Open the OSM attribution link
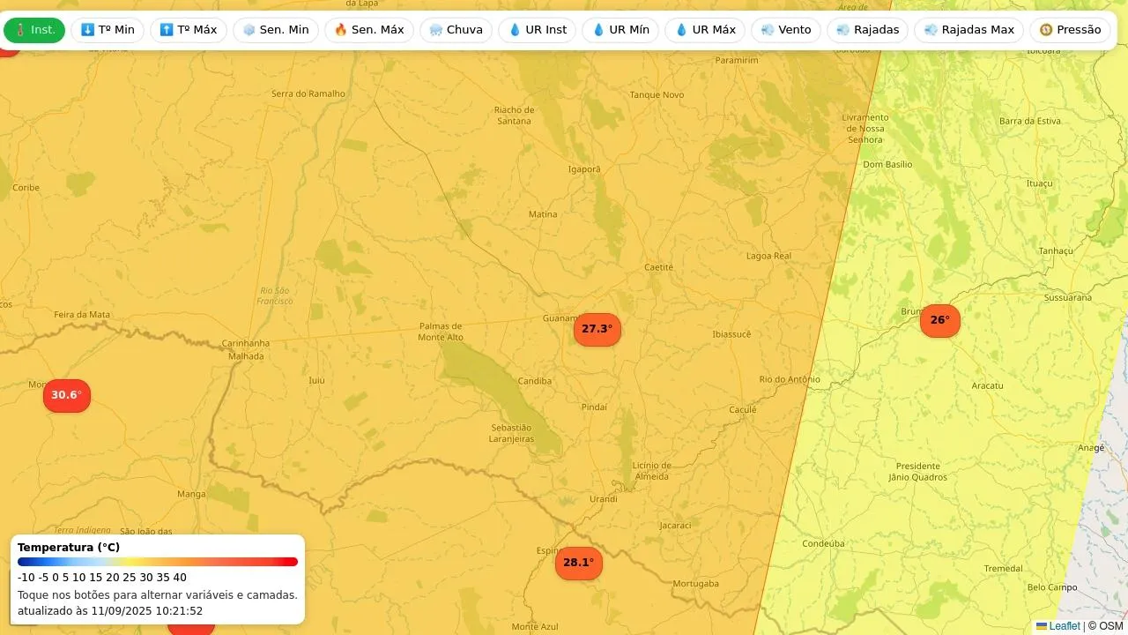Image resolution: width=1128 pixels, height=635 pixels. pos(1111,626)
